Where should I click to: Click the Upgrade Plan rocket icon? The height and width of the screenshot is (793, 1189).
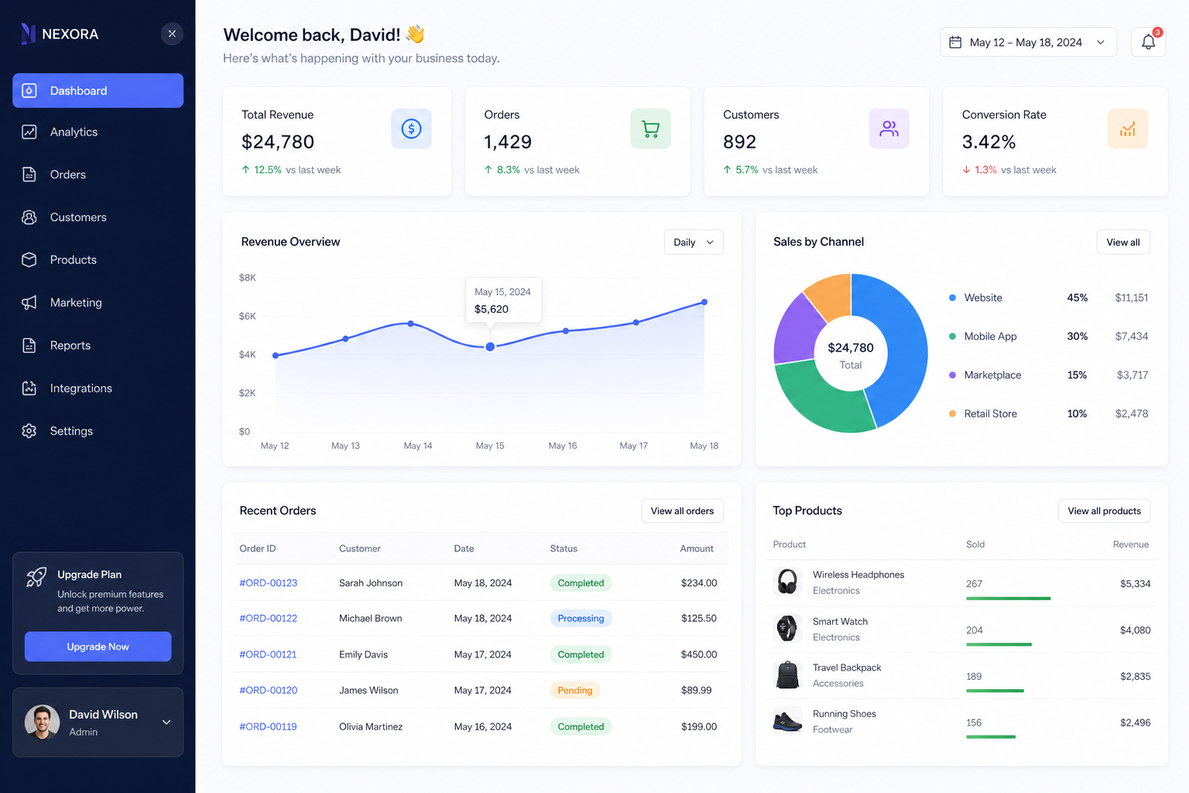pos(36,577)
